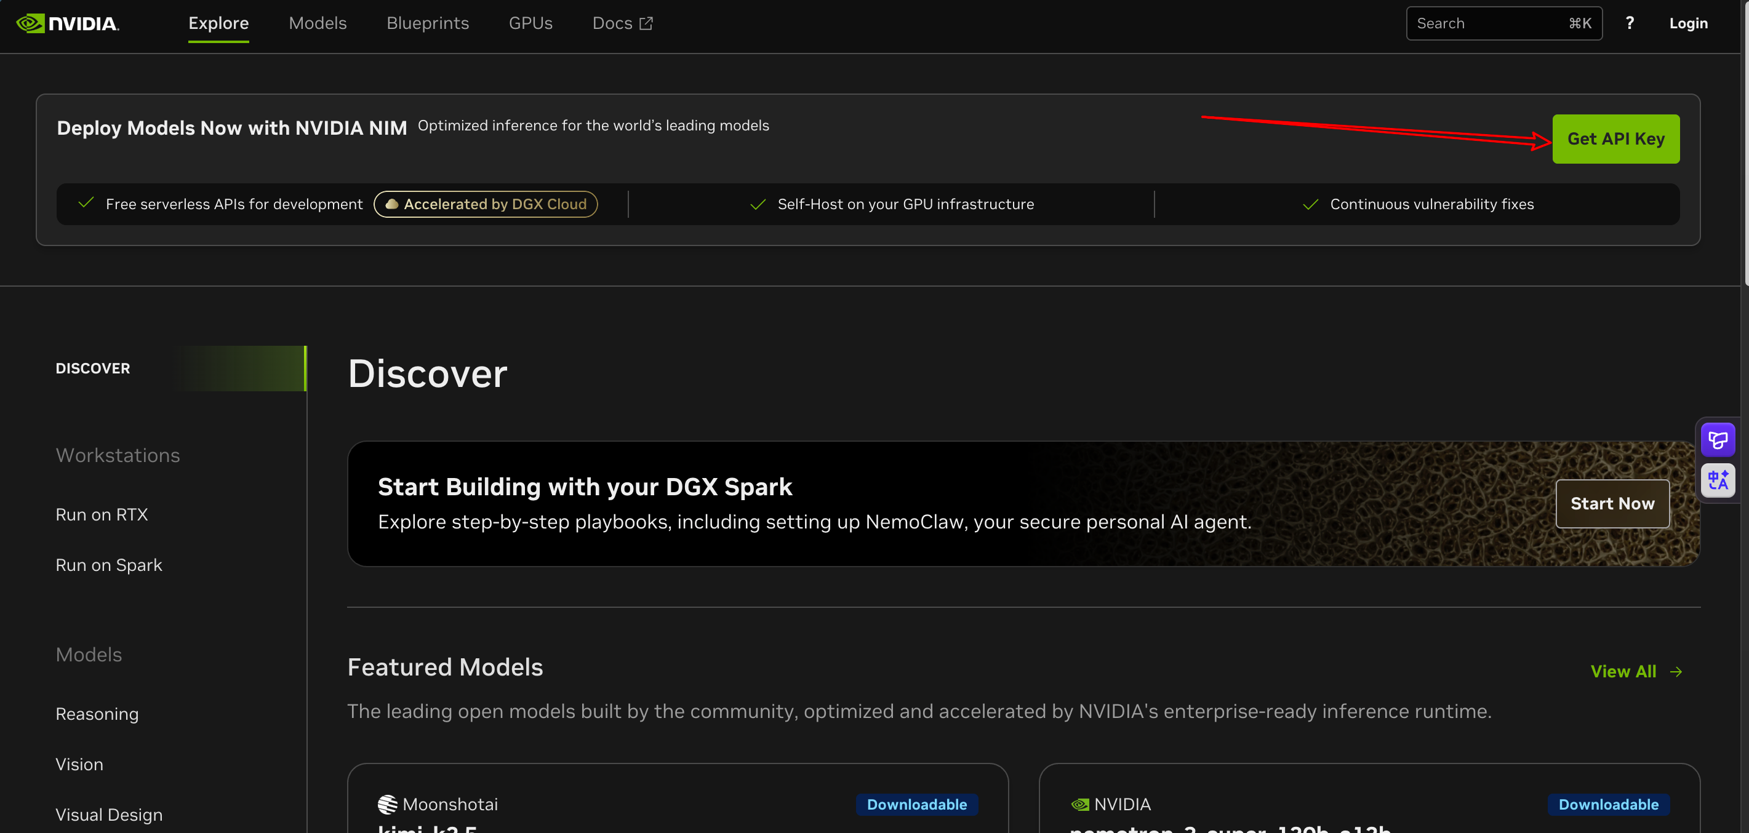Click the Accelerated by DGX Cloud badge

486,204
